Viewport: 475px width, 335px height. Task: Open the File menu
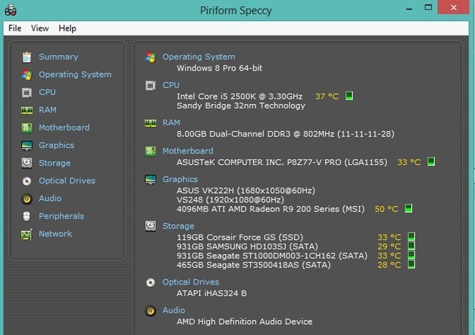tap(15, 29)
